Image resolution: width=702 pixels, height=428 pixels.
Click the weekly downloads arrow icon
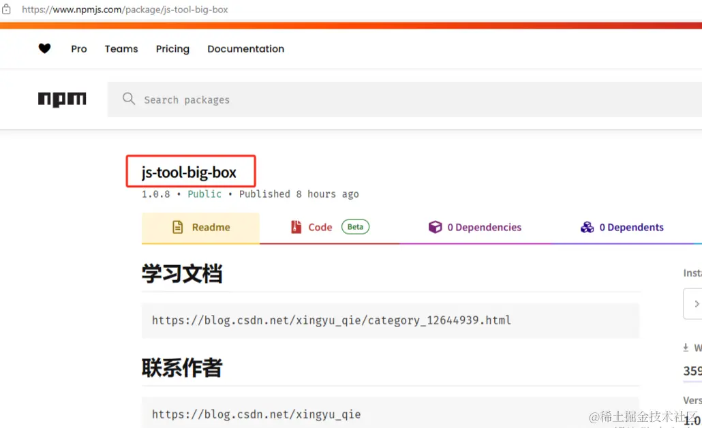686,348
